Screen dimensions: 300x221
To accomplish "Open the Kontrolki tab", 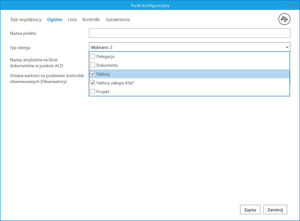I will point(91,20).
